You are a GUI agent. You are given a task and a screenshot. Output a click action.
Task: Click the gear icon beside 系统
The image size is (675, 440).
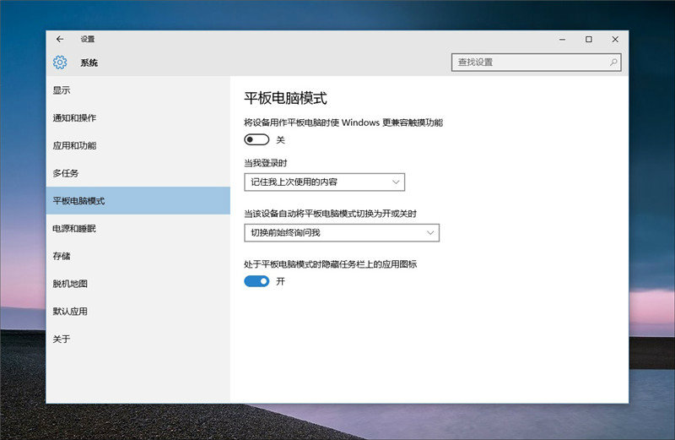60,62
